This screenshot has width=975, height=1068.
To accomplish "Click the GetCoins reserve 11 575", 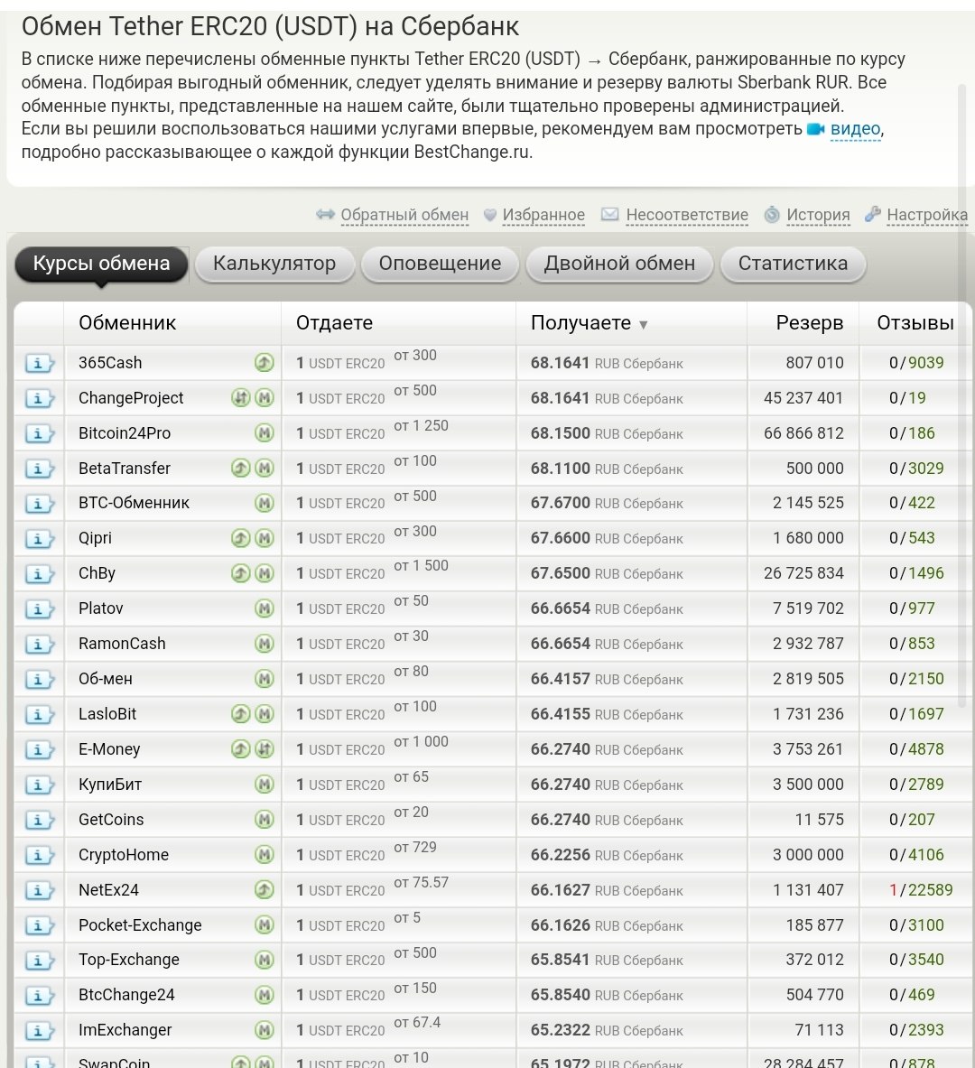I will click(819, 820).
